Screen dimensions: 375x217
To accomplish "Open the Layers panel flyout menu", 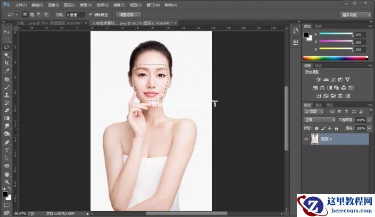I will point(370,105).
